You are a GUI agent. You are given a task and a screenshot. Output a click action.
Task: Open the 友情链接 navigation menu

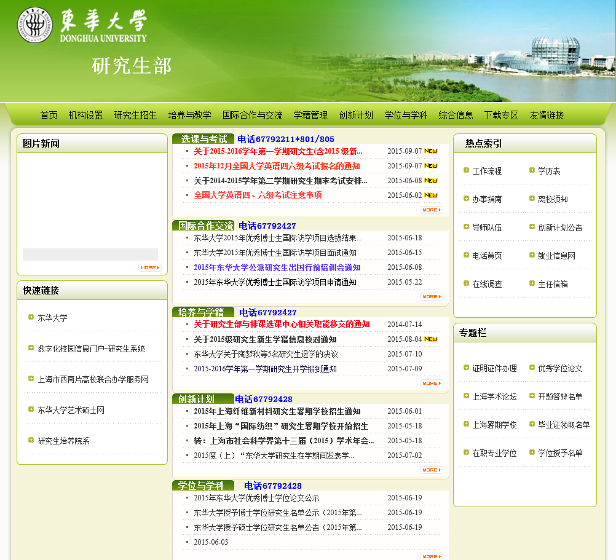pos(547,115)
